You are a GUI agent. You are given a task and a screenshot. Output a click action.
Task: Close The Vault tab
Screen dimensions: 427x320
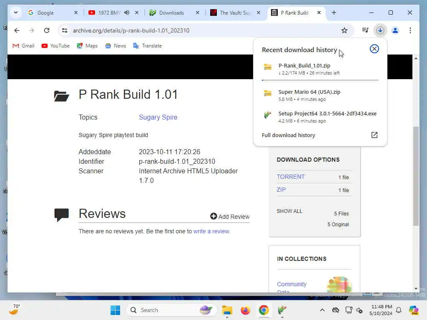[259, 12]
